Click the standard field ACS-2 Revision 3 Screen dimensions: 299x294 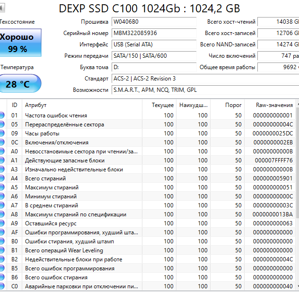[x=205, y=79]
